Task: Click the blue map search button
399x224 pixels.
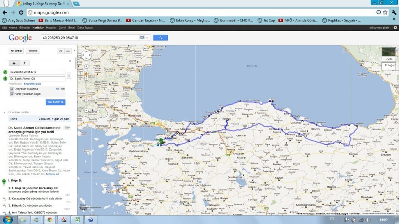Action: (161, 37)
